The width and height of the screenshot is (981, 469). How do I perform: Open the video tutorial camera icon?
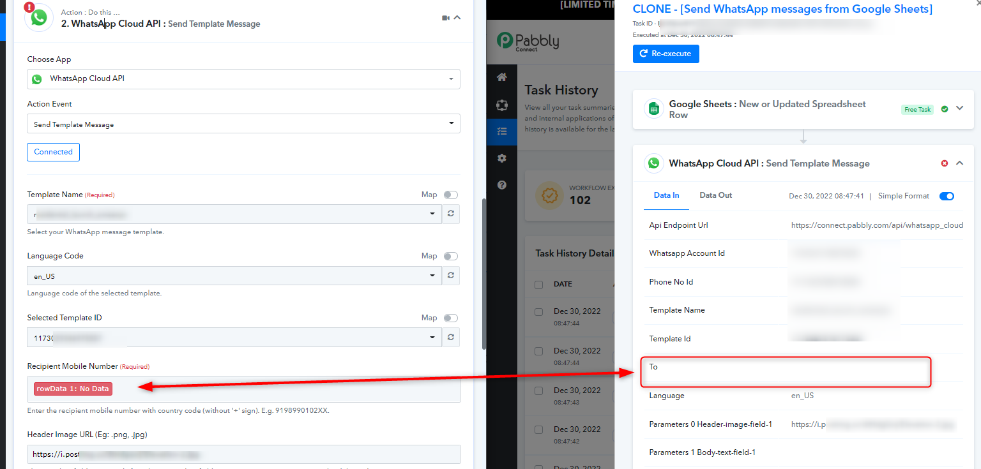coord(446,18)
